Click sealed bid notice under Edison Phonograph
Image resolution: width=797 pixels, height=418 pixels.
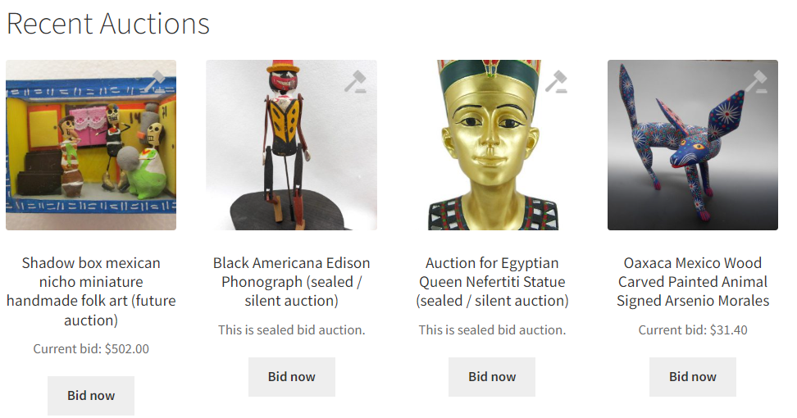pos(291,330)
